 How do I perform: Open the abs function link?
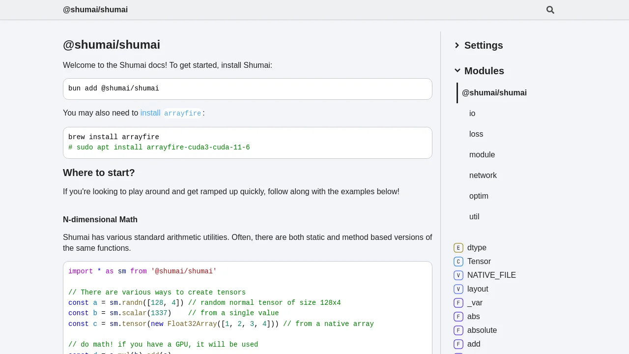click(x=474, y=317)
